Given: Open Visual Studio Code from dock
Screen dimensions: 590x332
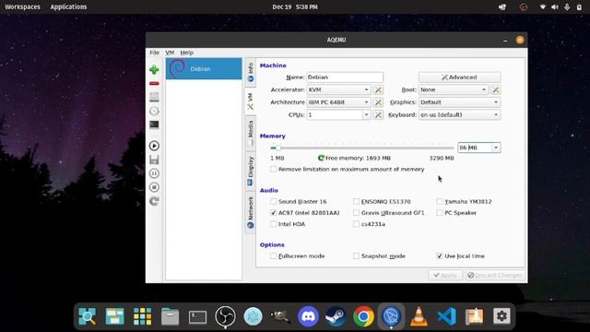Looking at the screenshot, I should coord(446,316).
